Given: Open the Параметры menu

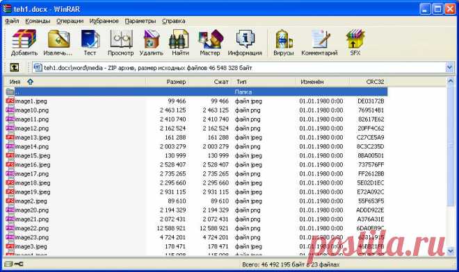Looking at the screenshot, I should pos(140,21).
